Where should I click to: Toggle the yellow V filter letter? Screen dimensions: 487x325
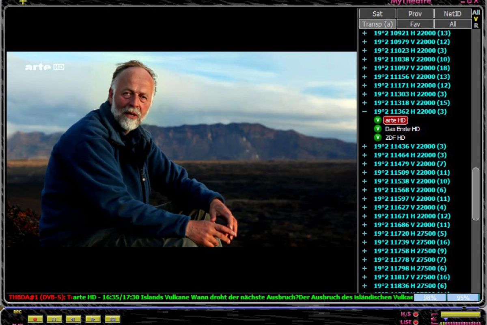(x=476, y=19)
